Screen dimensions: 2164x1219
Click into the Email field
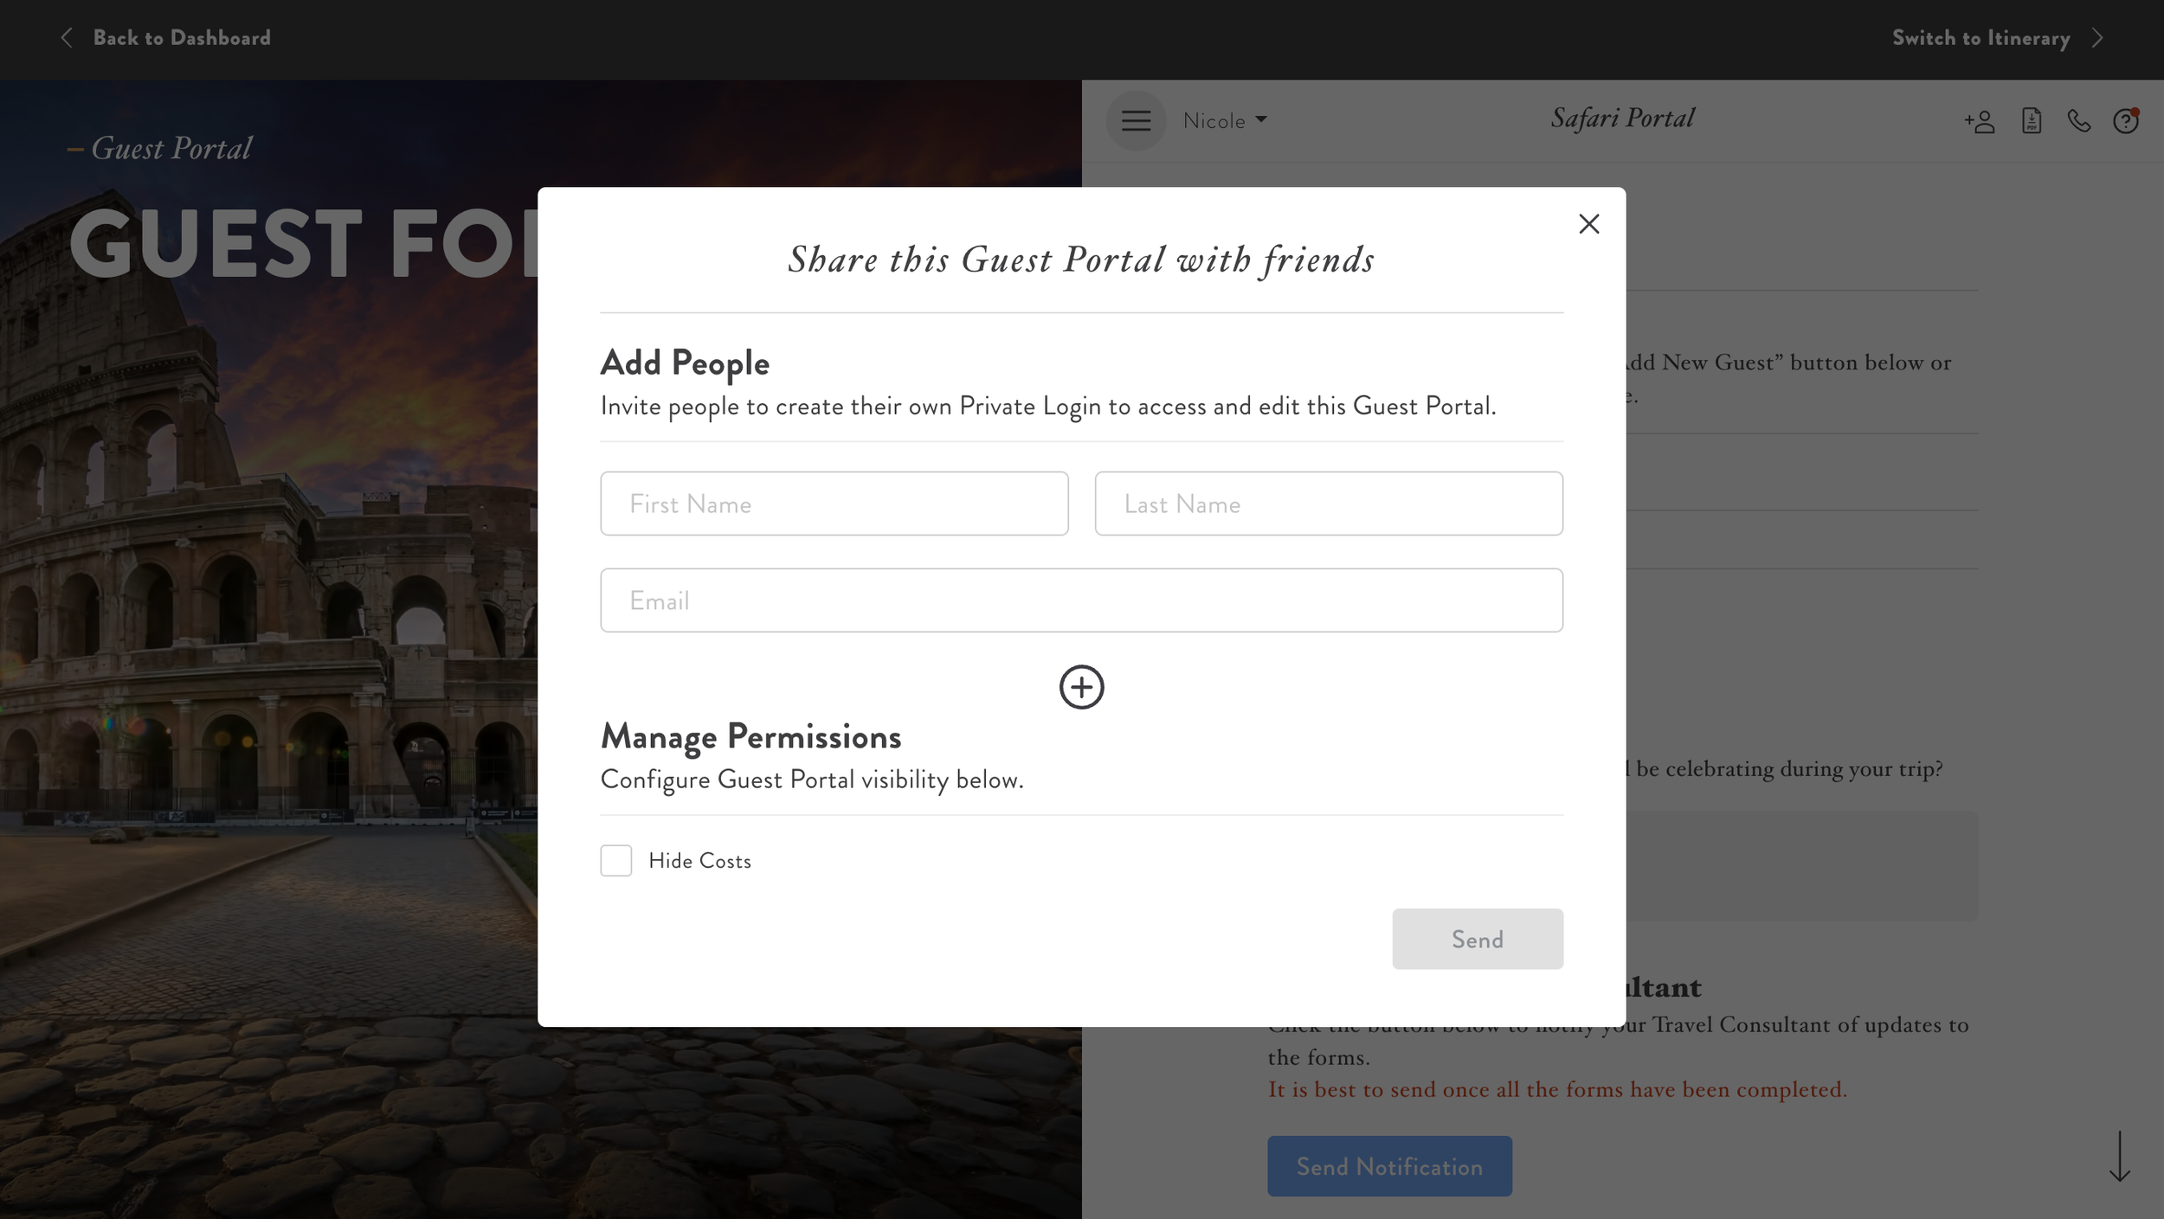[x=1081, y=600]
